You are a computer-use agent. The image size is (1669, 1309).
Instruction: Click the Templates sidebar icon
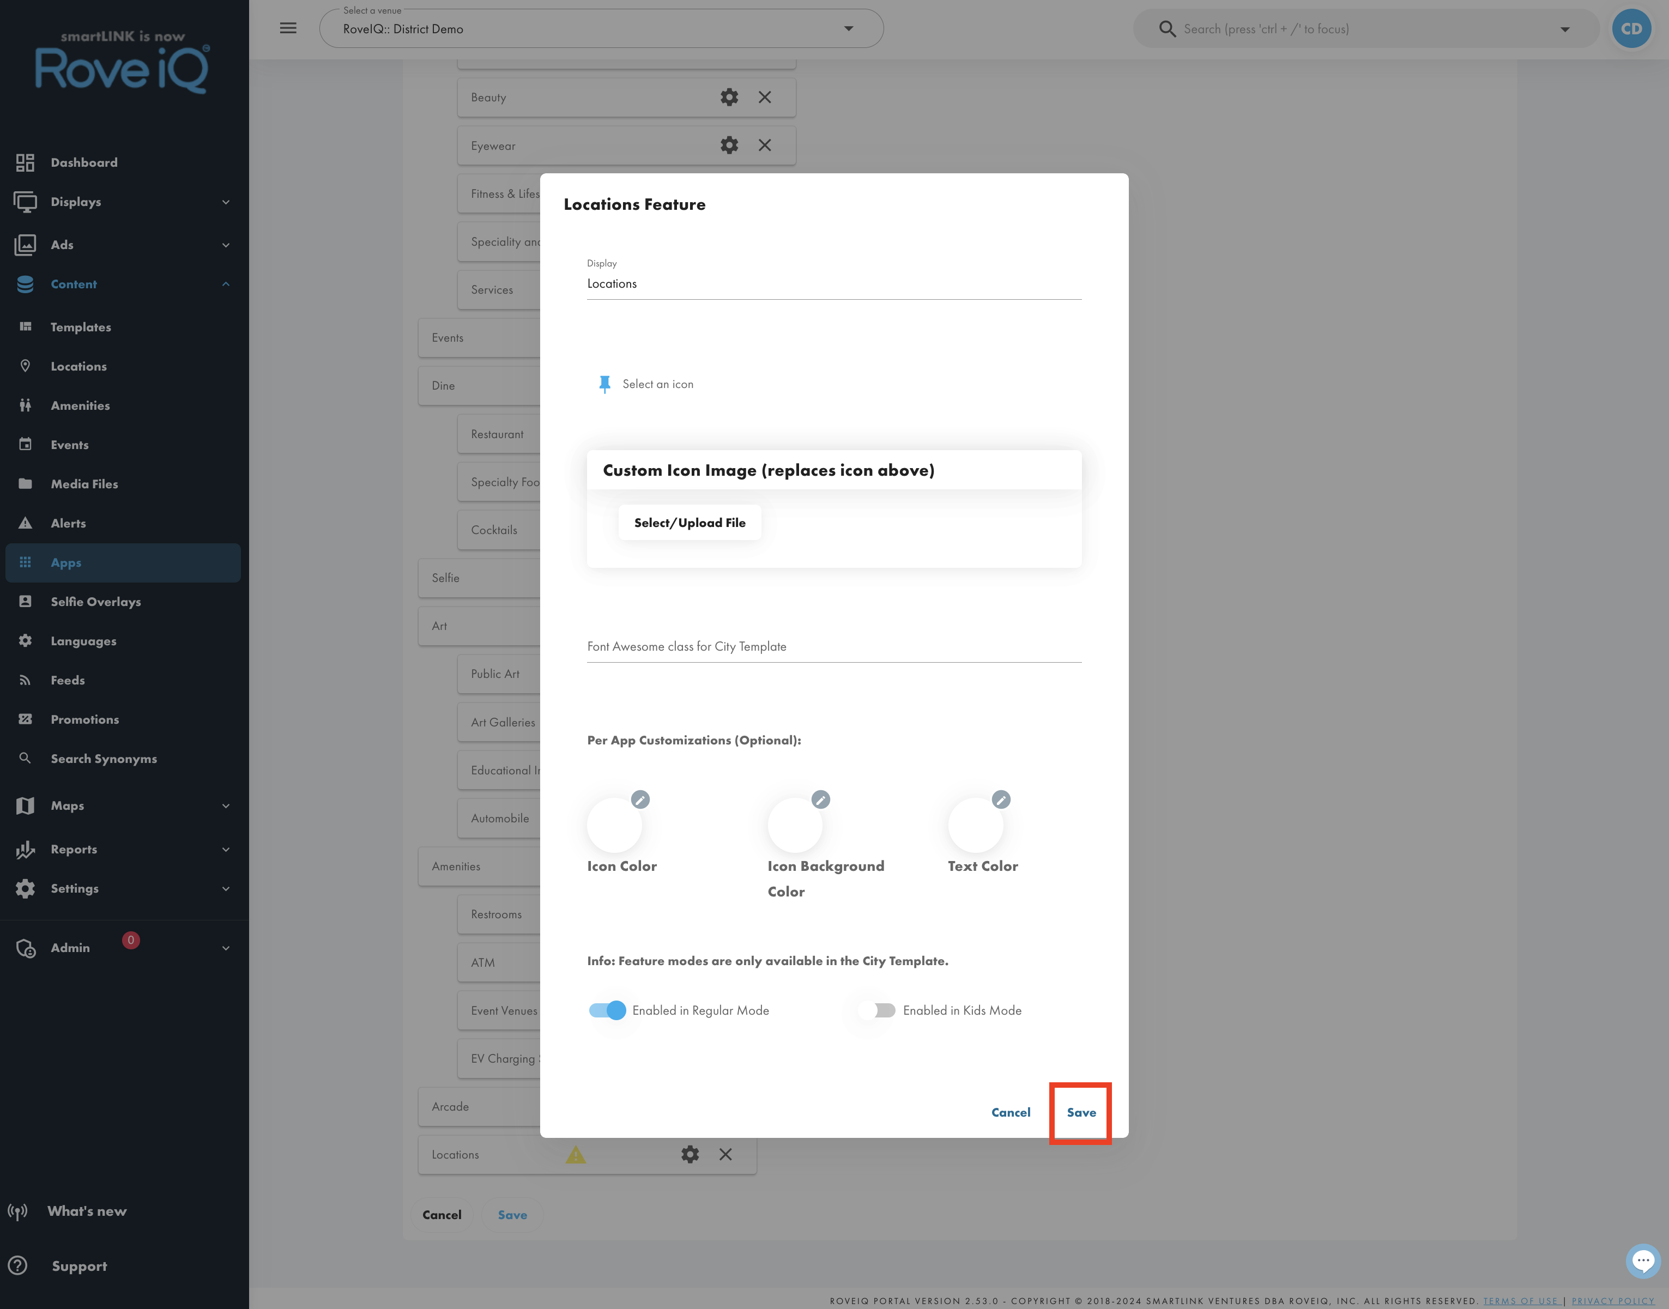(25, 326)
